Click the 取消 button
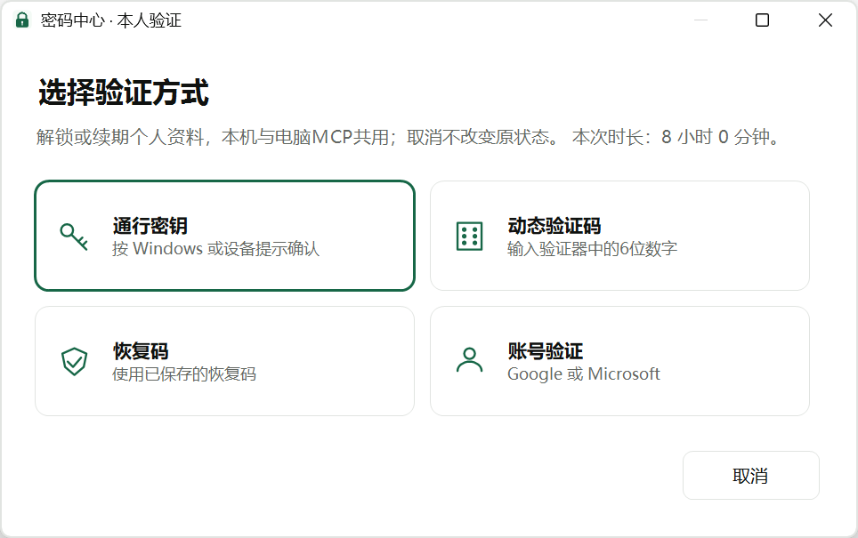This screenshot has height=538, width=858. coord(751,475)
